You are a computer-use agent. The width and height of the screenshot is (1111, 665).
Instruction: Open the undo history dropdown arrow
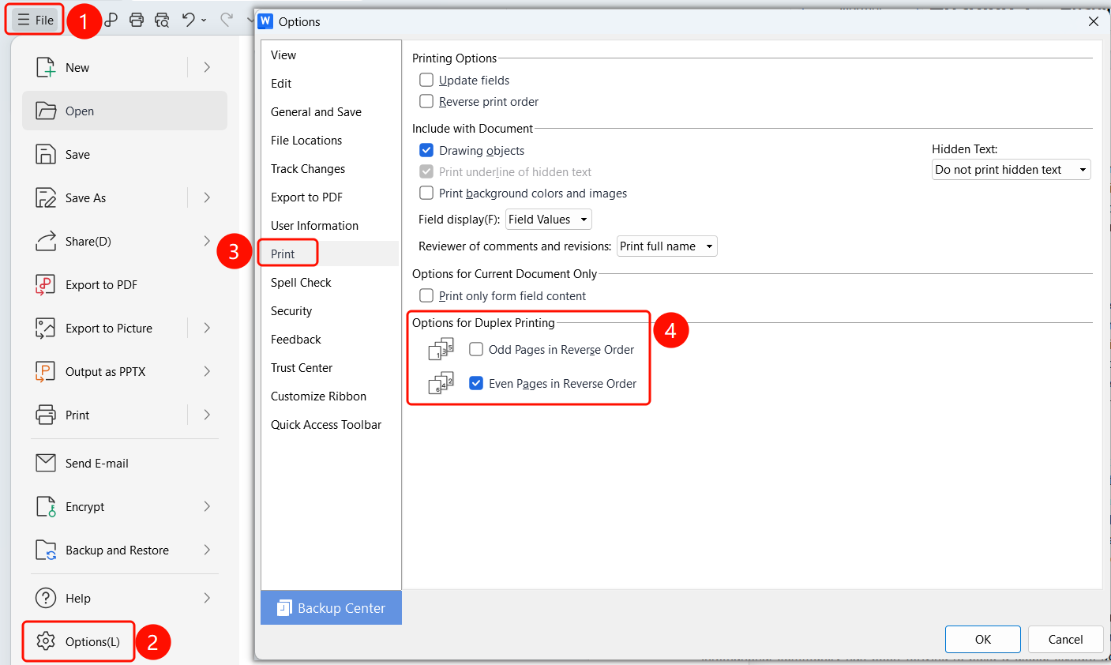pyautogui.click(x=204, y=21)
